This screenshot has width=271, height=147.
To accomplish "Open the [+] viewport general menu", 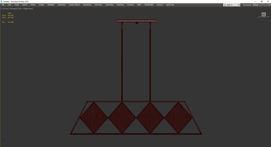I will 2,8.
